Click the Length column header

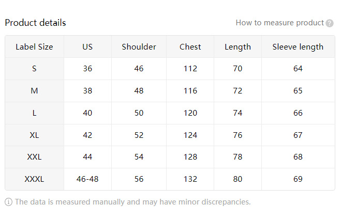click(237, 47)
